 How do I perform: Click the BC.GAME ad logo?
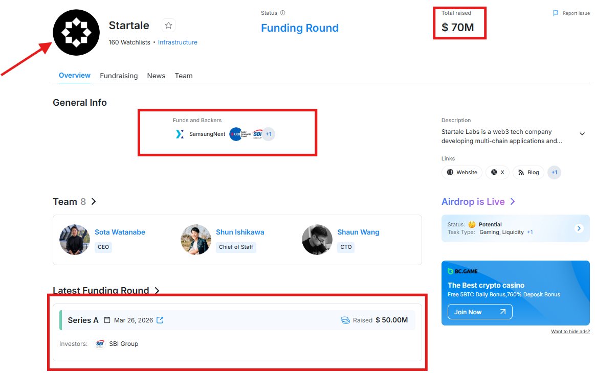click(462, 271)
